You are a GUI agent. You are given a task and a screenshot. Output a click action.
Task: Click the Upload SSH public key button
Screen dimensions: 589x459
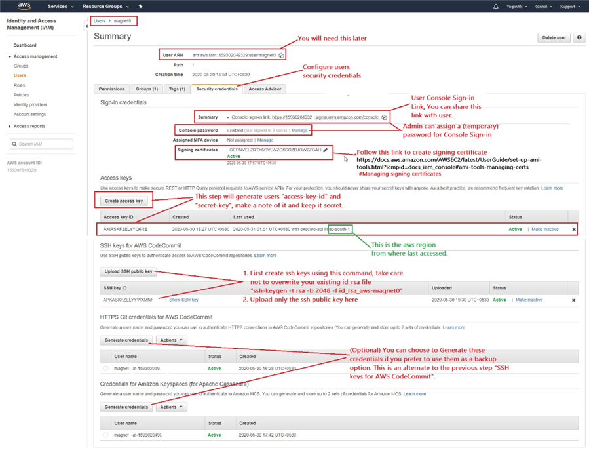(x=128, y=271)
